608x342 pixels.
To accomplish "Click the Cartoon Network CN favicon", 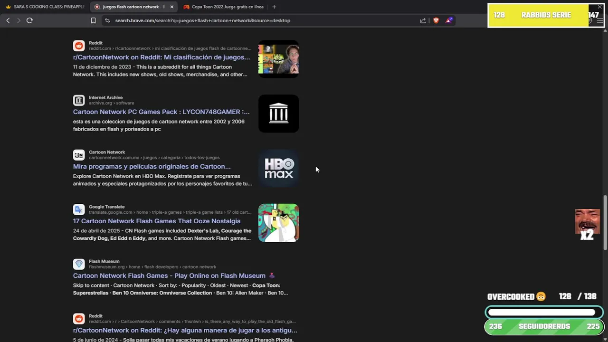I will [79, 155].
